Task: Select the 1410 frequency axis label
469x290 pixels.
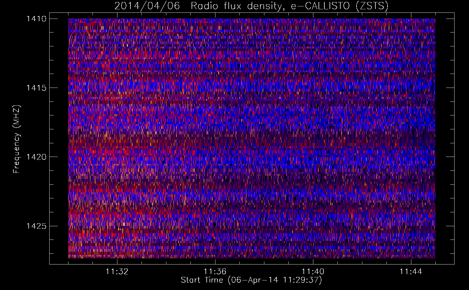Action: (x=36, y=19)
